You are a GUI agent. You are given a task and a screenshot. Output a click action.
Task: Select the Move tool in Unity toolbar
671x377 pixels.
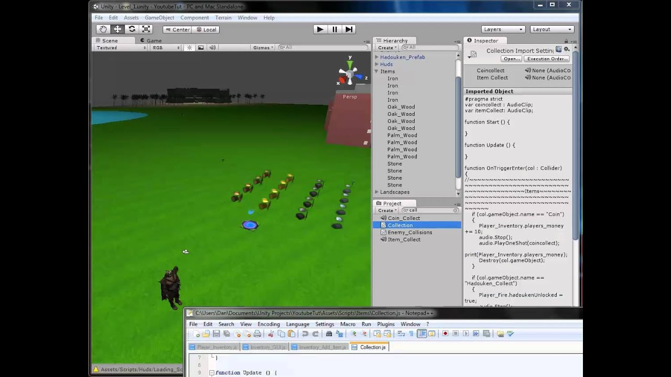click(117, 29)
